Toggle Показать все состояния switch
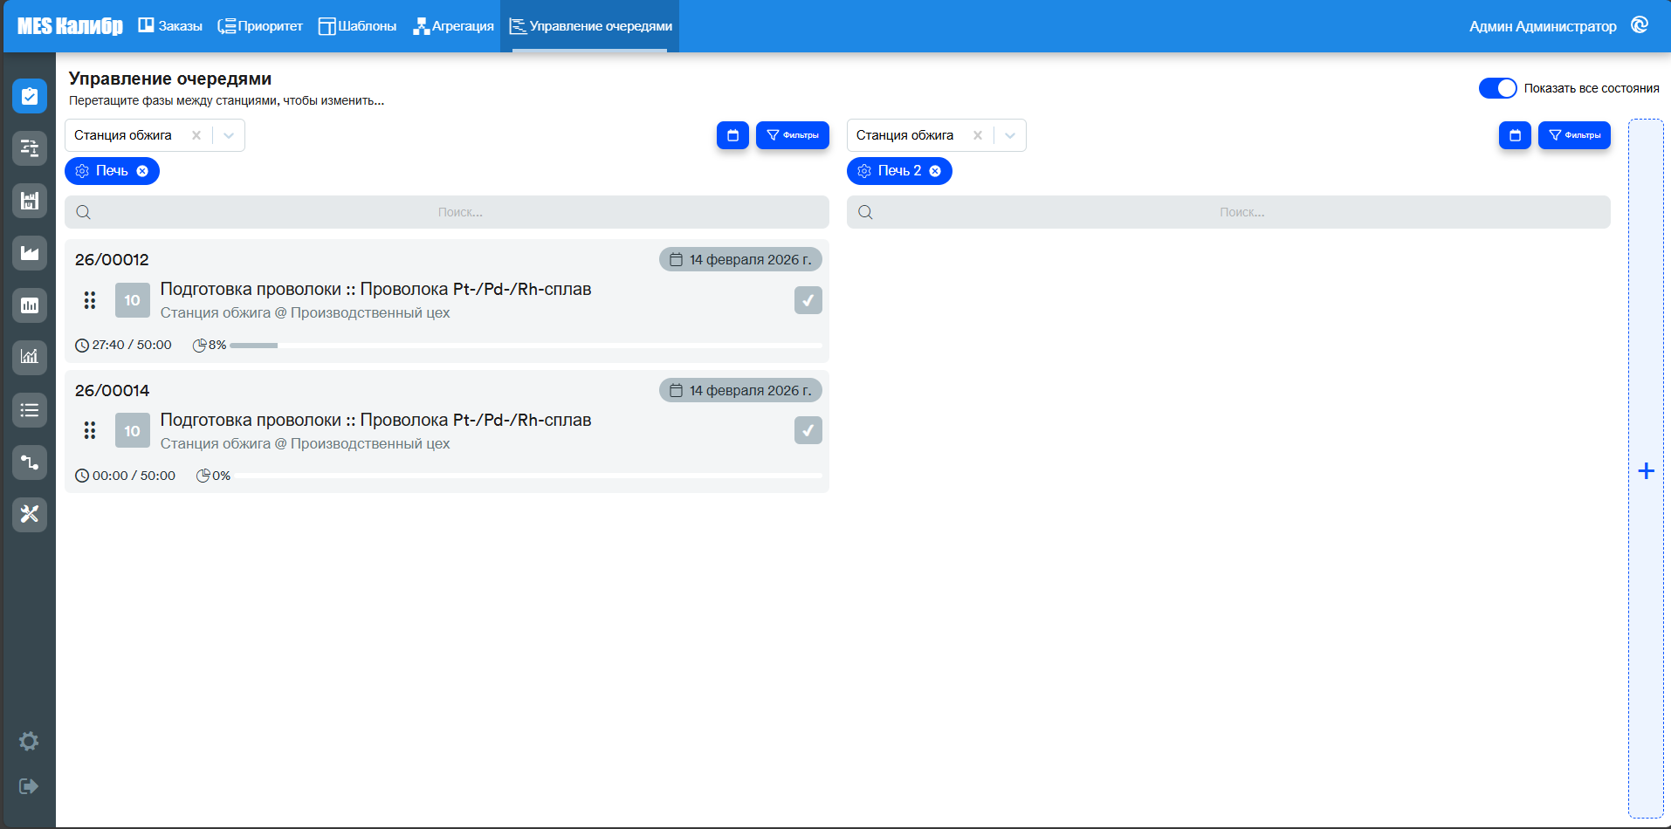The width and height of the screenshot is (1671, 829). pos(1497,88)
